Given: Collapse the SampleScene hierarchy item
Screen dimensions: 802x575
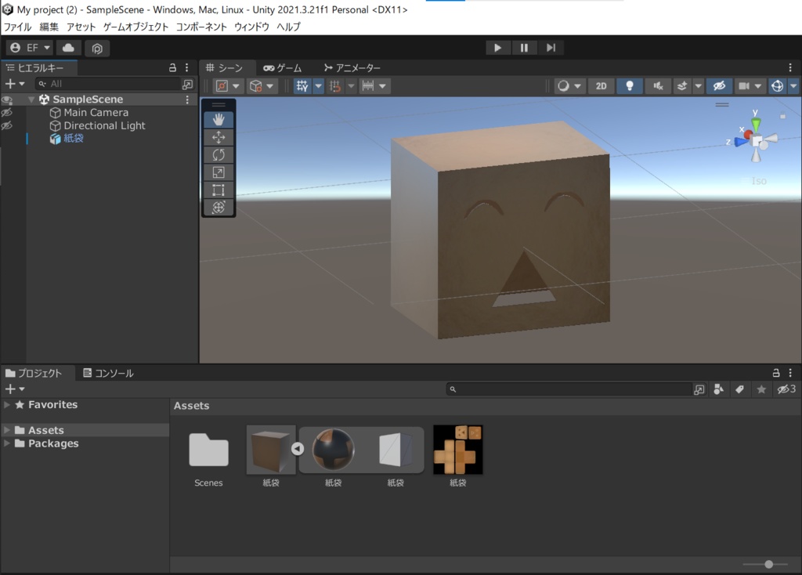Looking at the screenshot, I should pyautogui.click(x=31, y=99).
